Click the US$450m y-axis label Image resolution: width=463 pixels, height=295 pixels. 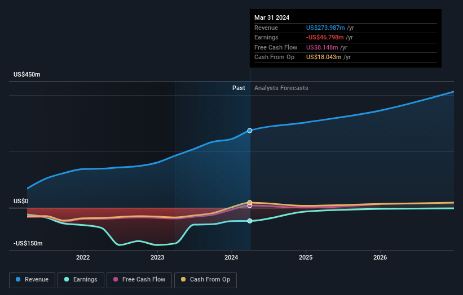pos(27,74)
